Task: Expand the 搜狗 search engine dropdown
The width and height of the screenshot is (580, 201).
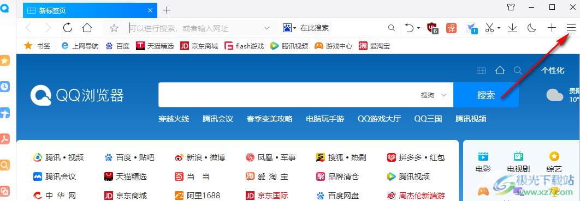Action: pos(434,95)
